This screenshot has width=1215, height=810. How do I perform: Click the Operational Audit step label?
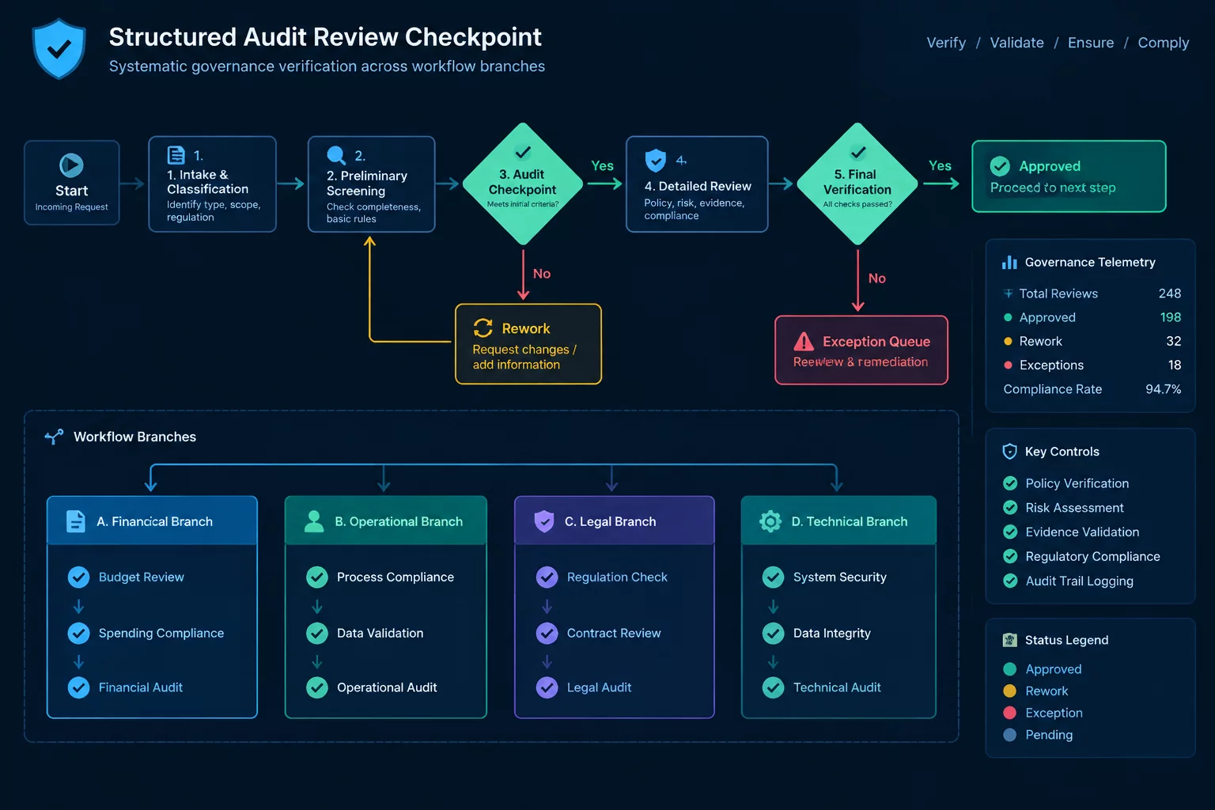point(387,687)
